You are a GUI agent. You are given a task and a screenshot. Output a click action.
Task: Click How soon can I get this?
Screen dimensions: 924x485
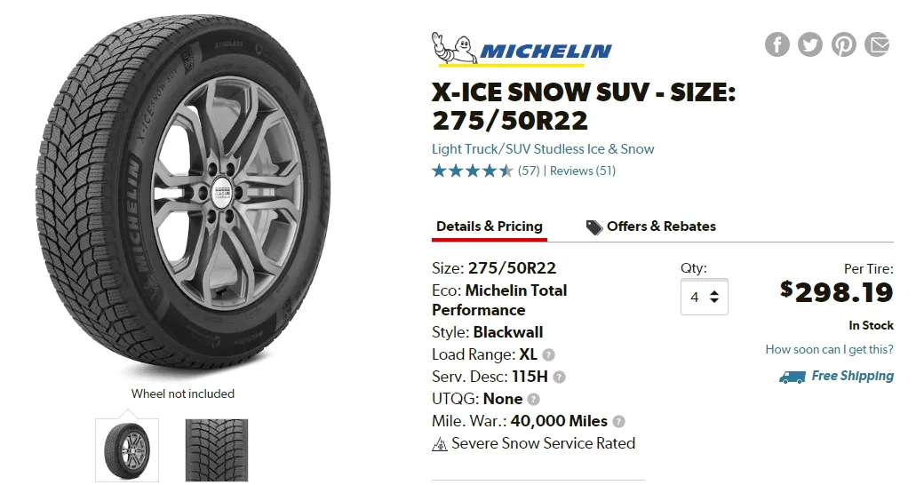(829, 349)
